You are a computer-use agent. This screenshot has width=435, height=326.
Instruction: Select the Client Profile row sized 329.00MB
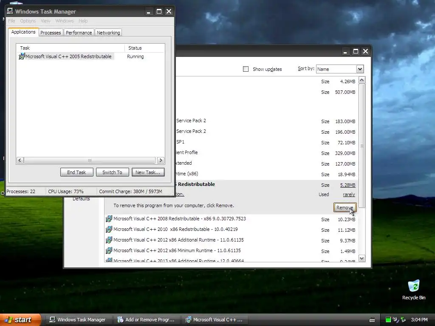[266, 153]
